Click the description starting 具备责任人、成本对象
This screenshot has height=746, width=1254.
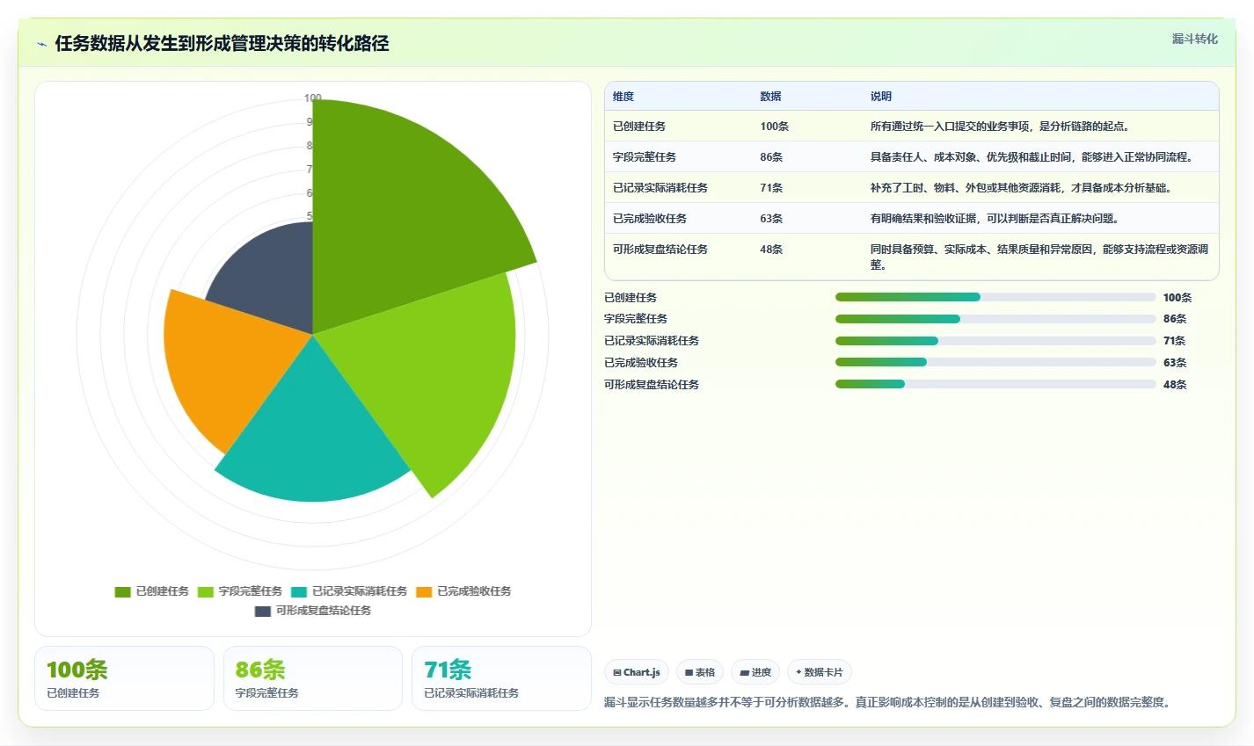(1032, 157)
